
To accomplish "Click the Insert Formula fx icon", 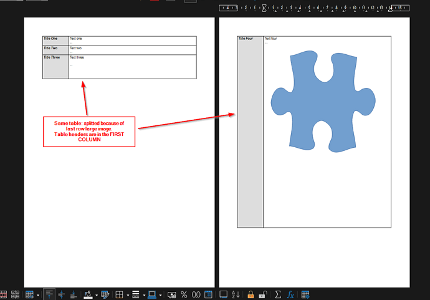I will click(290, 294).
